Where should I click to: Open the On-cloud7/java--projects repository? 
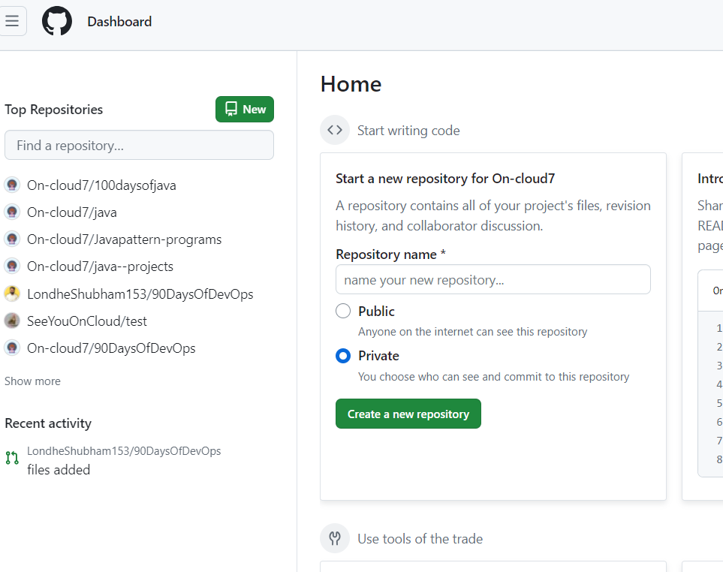pyautogui.click(x=100, y=266)
